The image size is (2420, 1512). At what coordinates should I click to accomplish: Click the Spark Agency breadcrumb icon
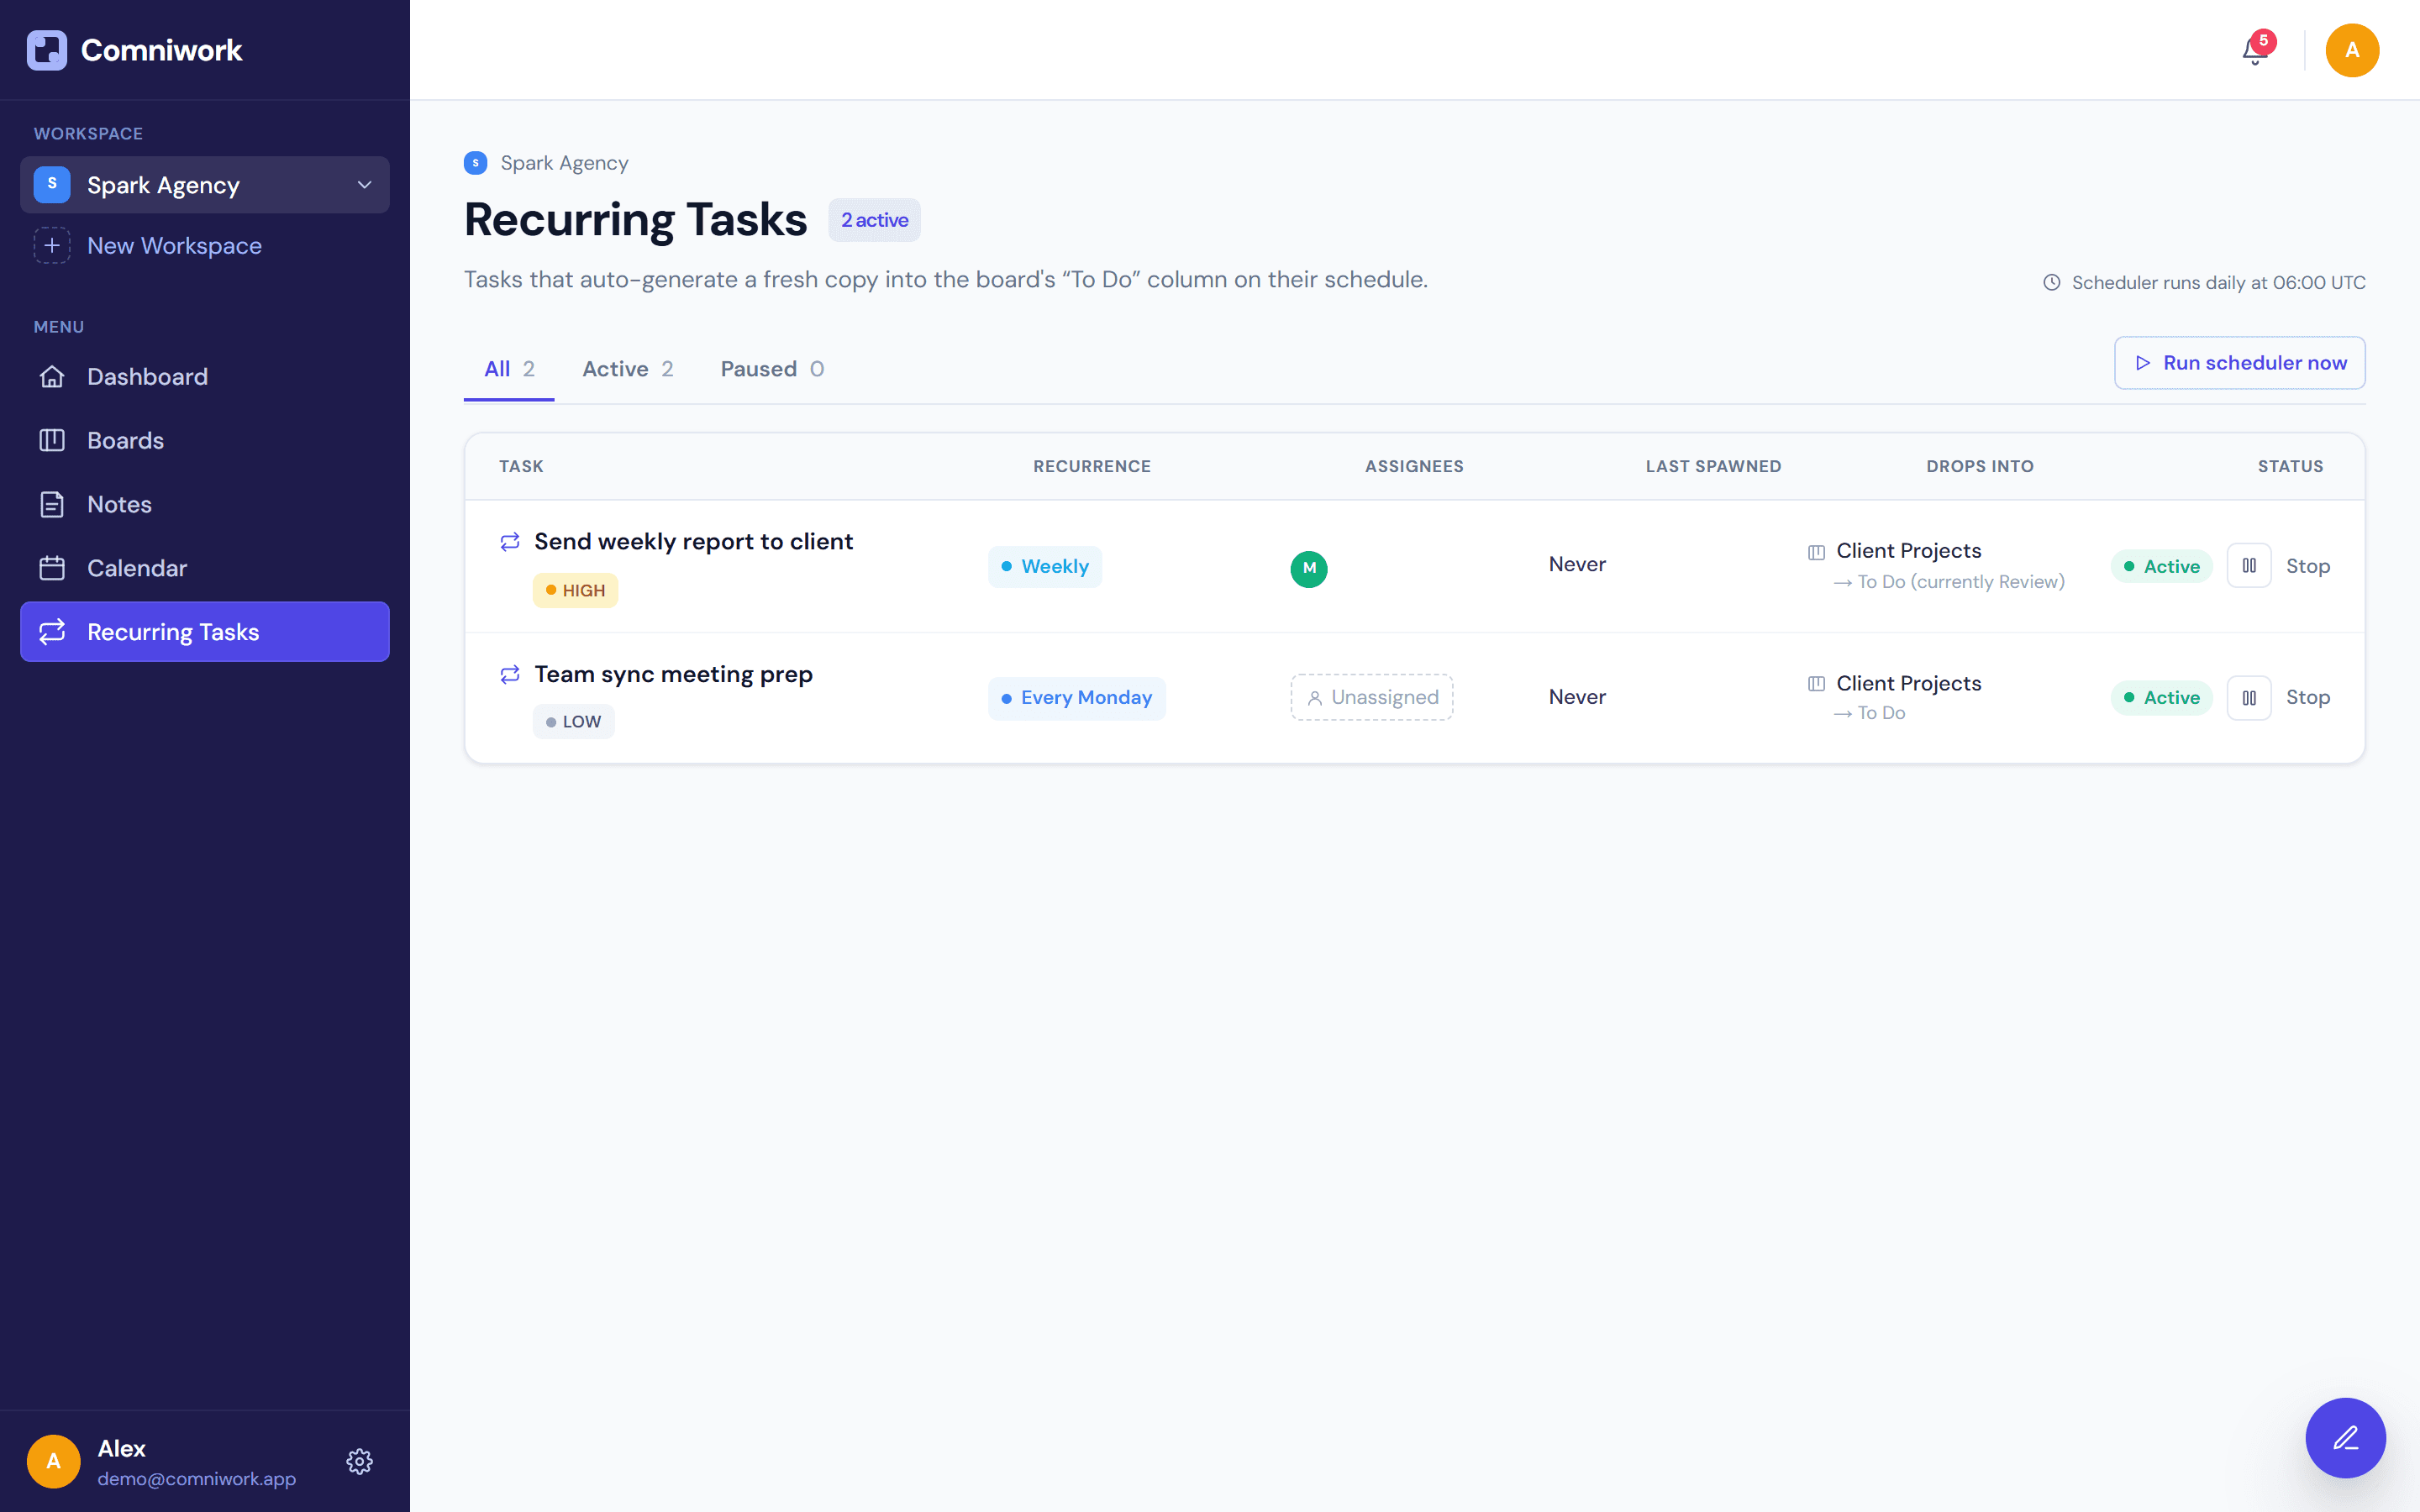tap(475, 163)
